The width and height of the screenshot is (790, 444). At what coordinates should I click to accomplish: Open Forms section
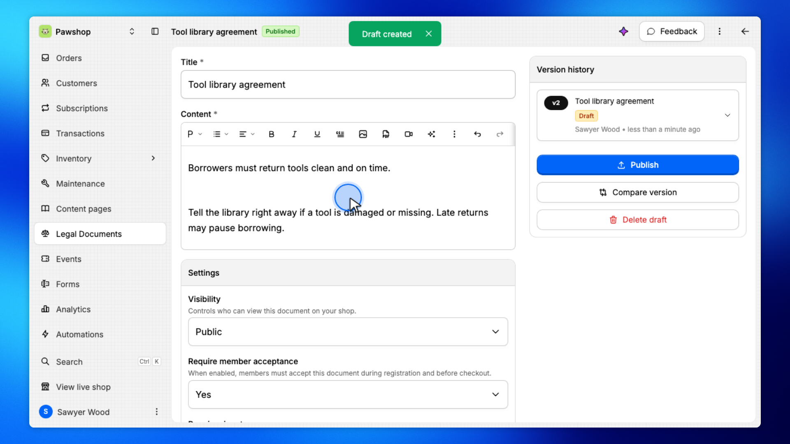click(x=100, y=284)
